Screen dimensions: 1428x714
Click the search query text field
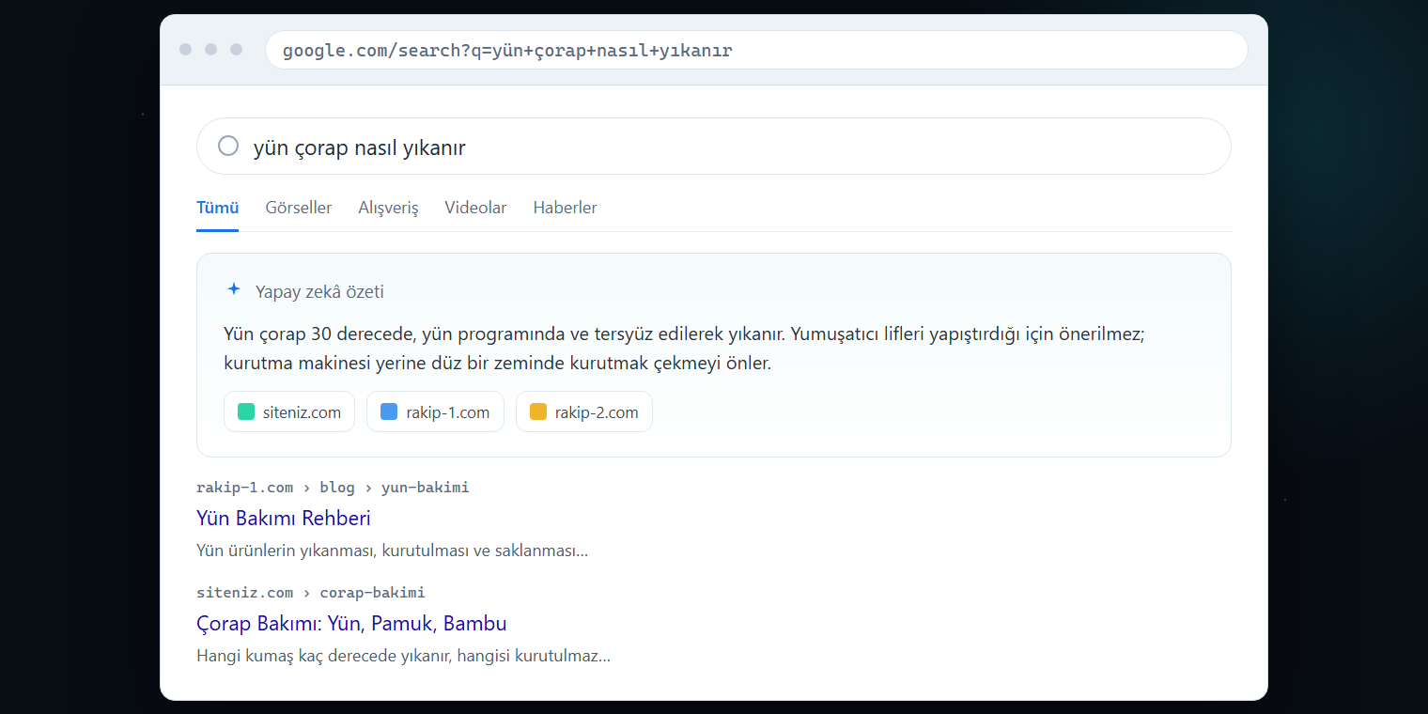[714, 147]
